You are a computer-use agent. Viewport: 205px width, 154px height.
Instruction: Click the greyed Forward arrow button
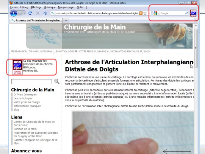click(20, 13)
